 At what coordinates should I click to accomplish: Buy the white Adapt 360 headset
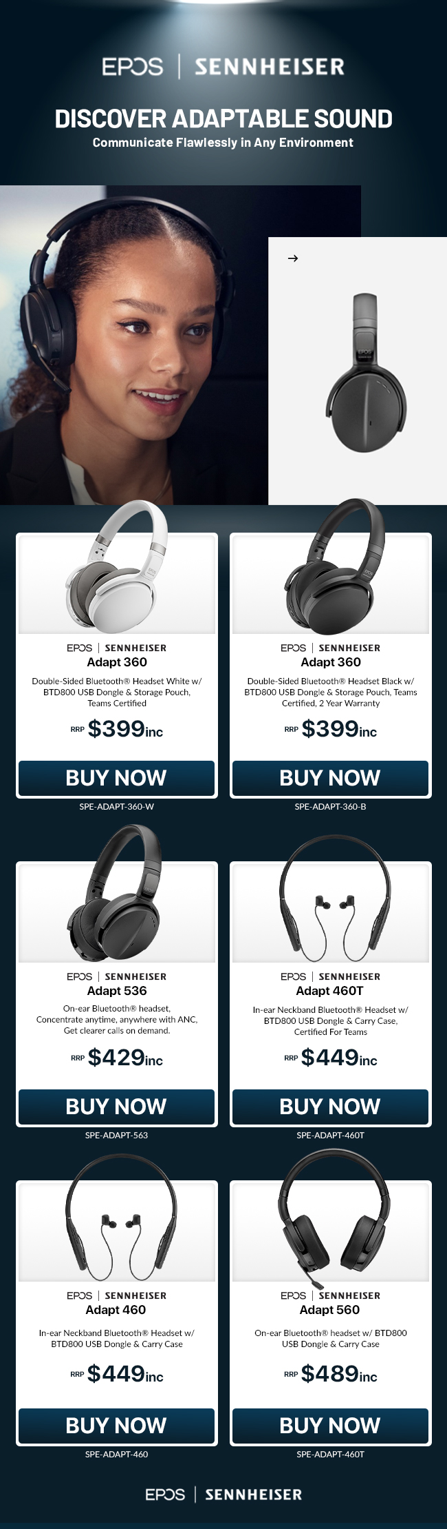click(x=116, y=778)
